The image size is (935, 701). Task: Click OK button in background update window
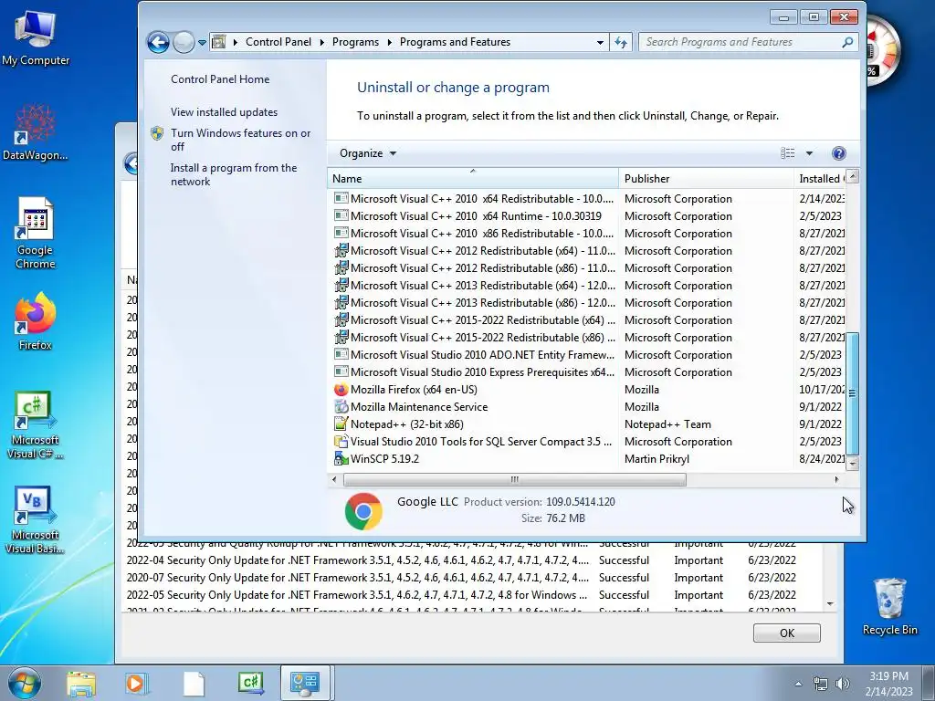[x=786, y=633]
